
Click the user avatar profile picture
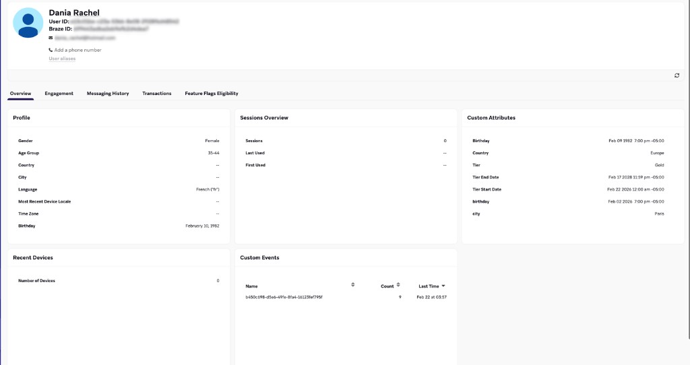coord(28,24)
